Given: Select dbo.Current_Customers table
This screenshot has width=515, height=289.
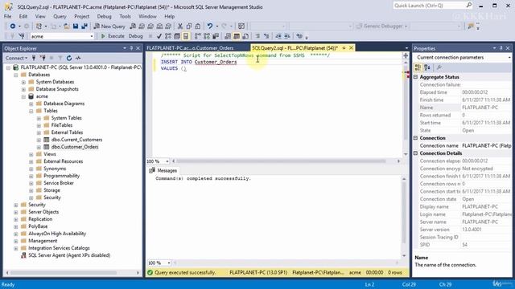Looking at the screenshot, I should point(76,140).
